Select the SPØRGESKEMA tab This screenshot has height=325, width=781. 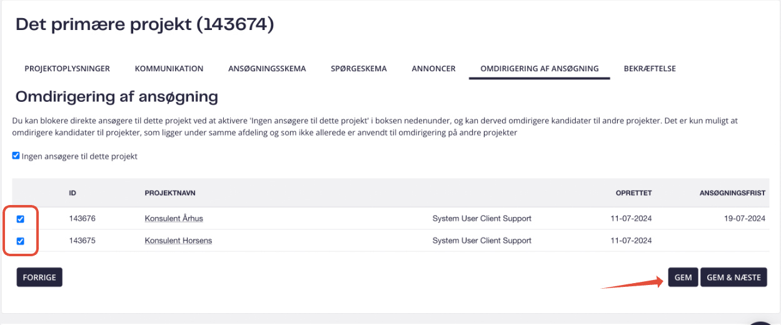(x=359, y=69)
